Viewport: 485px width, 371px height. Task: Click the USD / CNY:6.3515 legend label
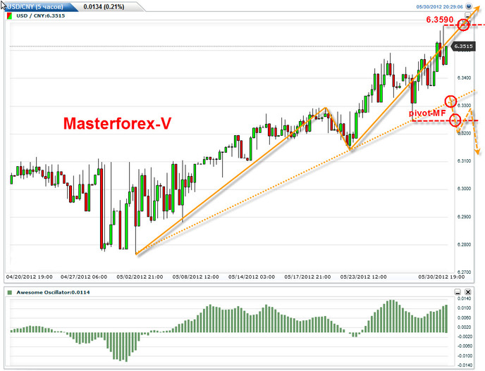40,15
